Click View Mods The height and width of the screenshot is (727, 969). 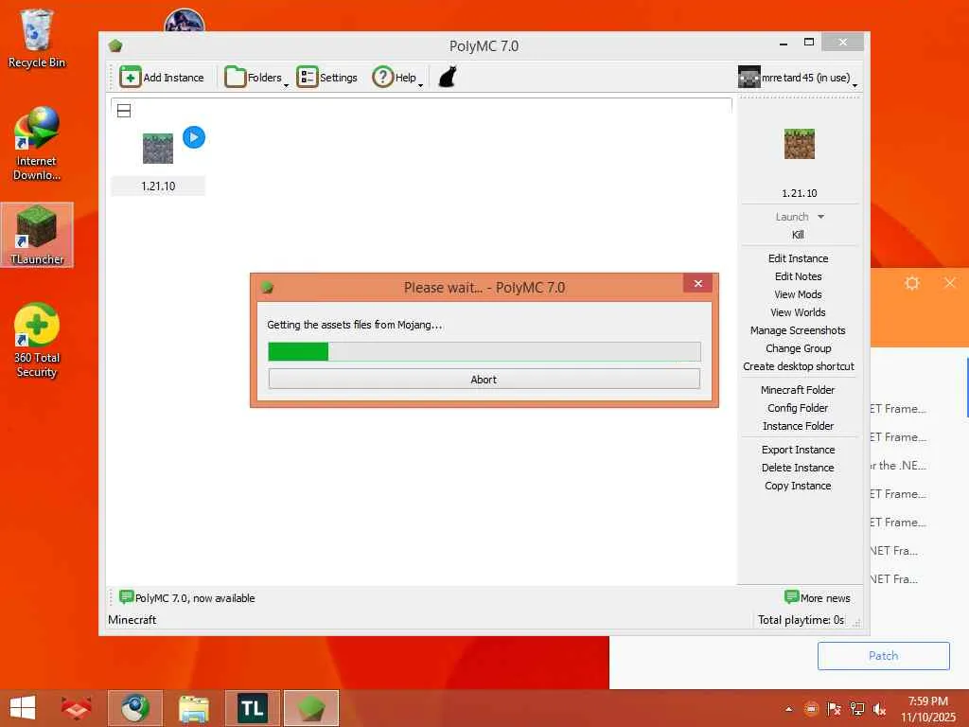(x=798, y=294)
